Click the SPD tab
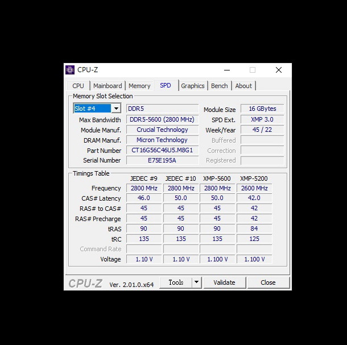Viewport: 347px width, 345px height. tap(165, 85)
